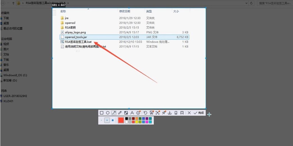This screenshot has height=146, width=293.
Task: Add a numbered step marker
Action: coord(138,113)
